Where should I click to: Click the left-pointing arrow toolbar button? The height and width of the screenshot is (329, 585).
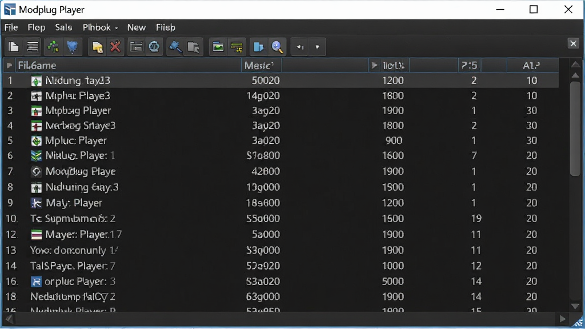click(x=300, y=47)
